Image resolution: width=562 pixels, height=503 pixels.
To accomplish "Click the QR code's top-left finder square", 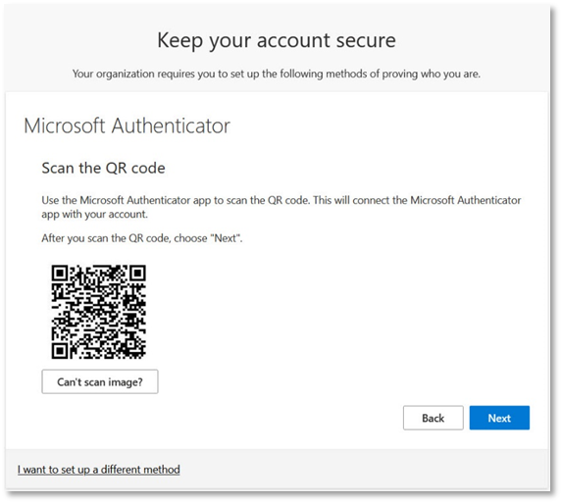I will click(60, 274).
